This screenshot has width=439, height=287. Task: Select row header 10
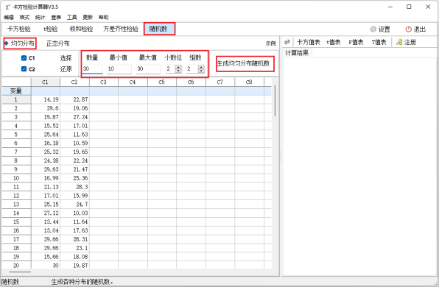coord(16,178)
